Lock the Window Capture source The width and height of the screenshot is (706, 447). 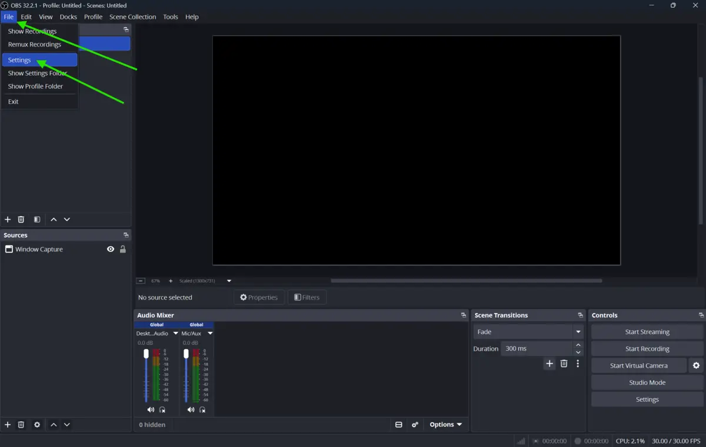coord(123,249)
